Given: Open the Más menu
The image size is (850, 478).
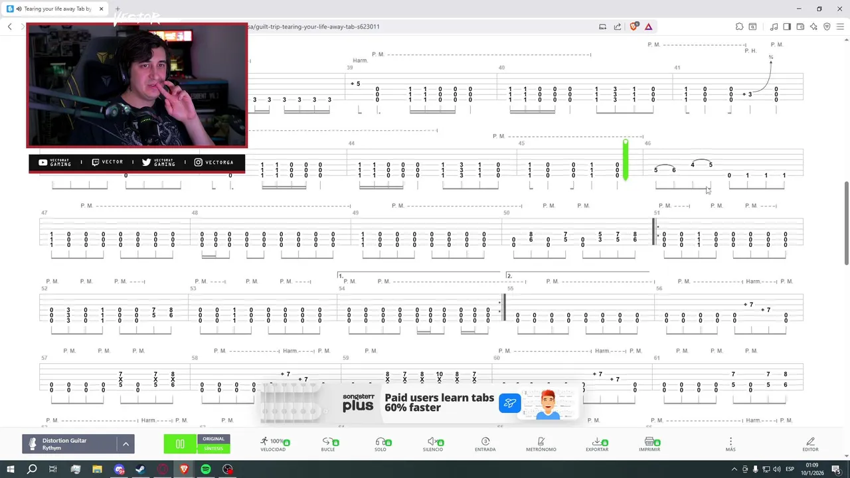Looking at the screenshot, I should [x=730, y=444].
